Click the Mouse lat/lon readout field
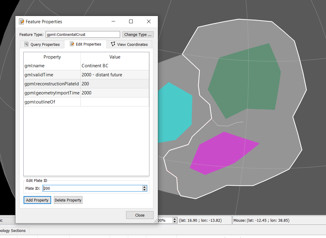Screen dimensions: 326x238 [x=279, y=221]
